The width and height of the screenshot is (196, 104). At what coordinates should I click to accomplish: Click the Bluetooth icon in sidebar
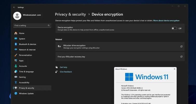(x=16, y=44)
